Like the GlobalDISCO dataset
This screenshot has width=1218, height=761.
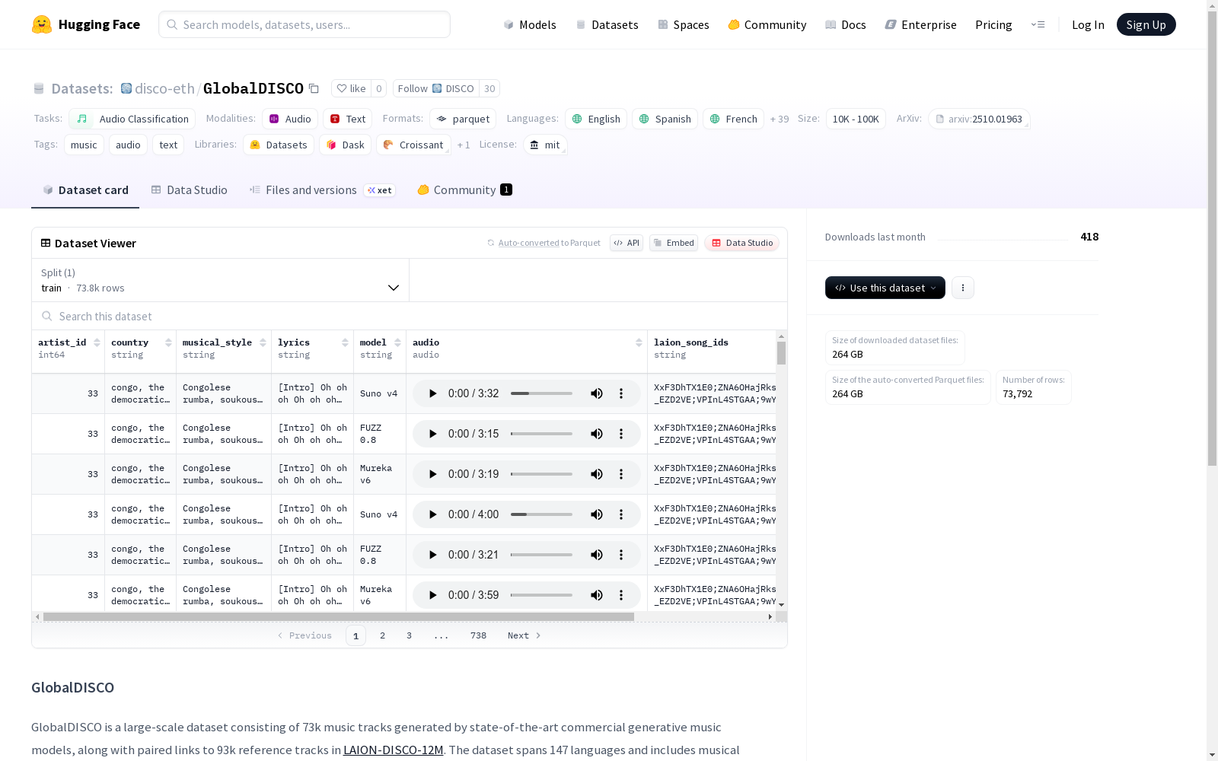[x=352, y=88]
